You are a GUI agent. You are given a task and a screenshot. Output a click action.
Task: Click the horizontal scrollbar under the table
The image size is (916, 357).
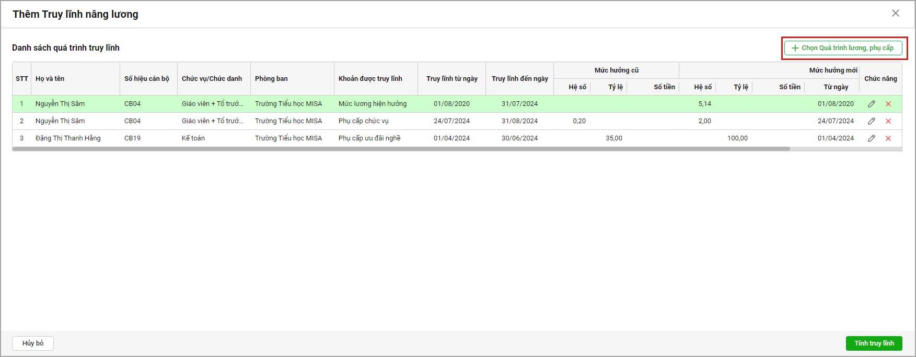click(x=401, y=149)
